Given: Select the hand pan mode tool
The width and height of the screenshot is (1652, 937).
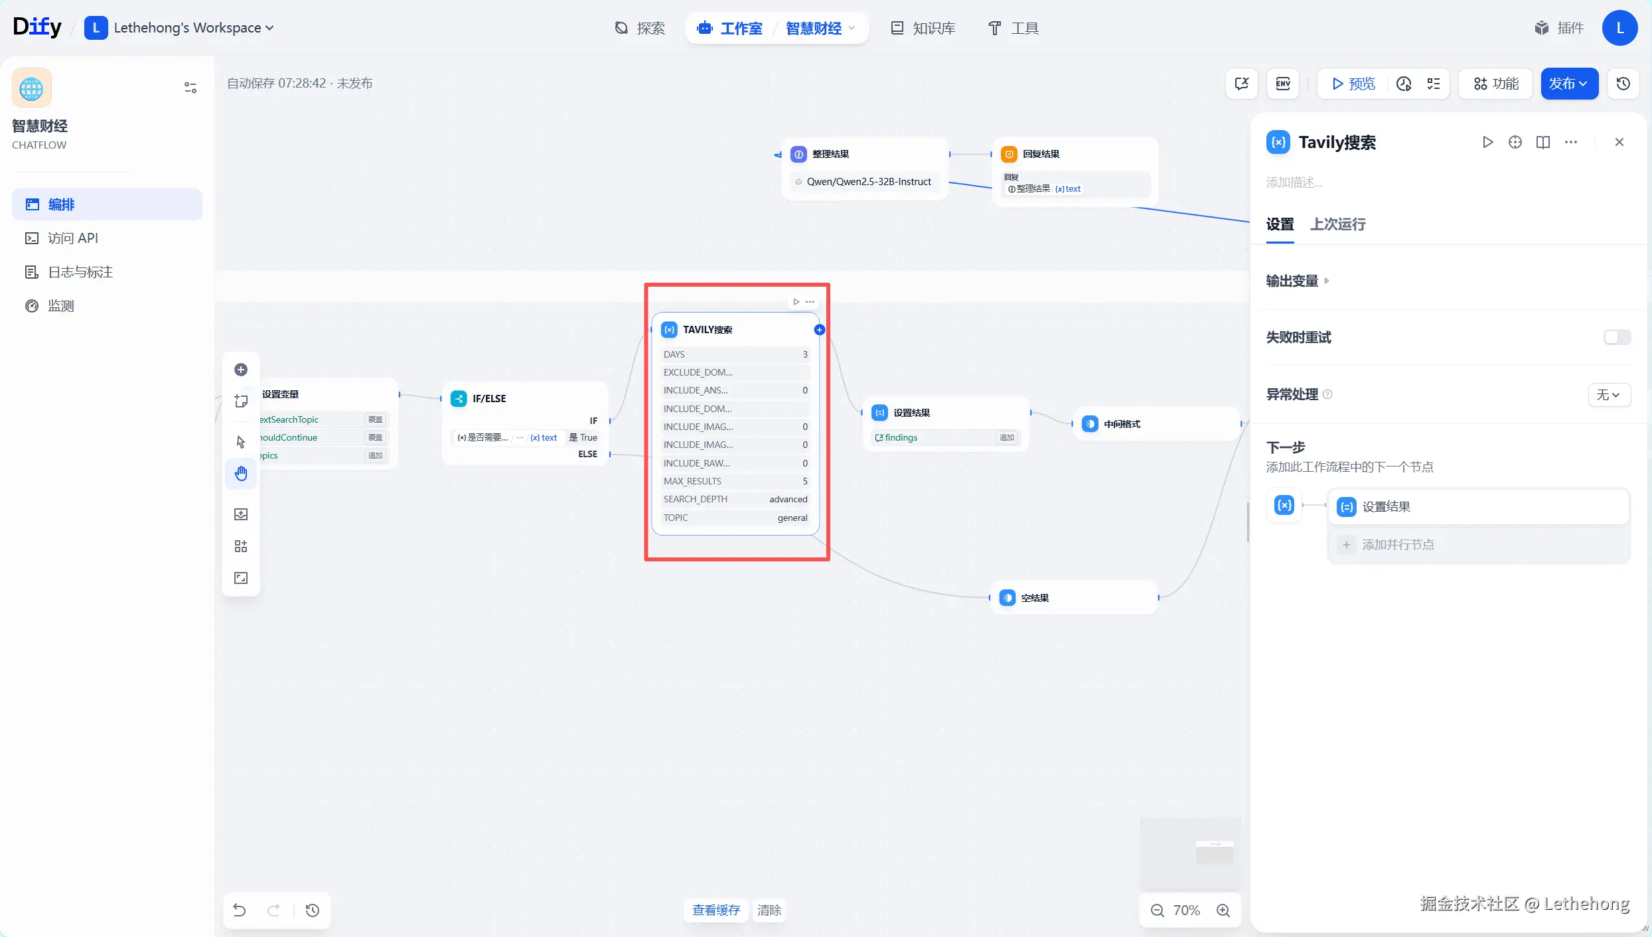Looking at the screenshot, I should point(241,474).
